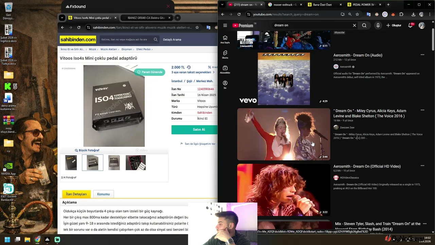This screenshot has height=245, width=435.
Task: Expand the taksit seçenekleri installment arrow
Action: (x=214, y=72)
